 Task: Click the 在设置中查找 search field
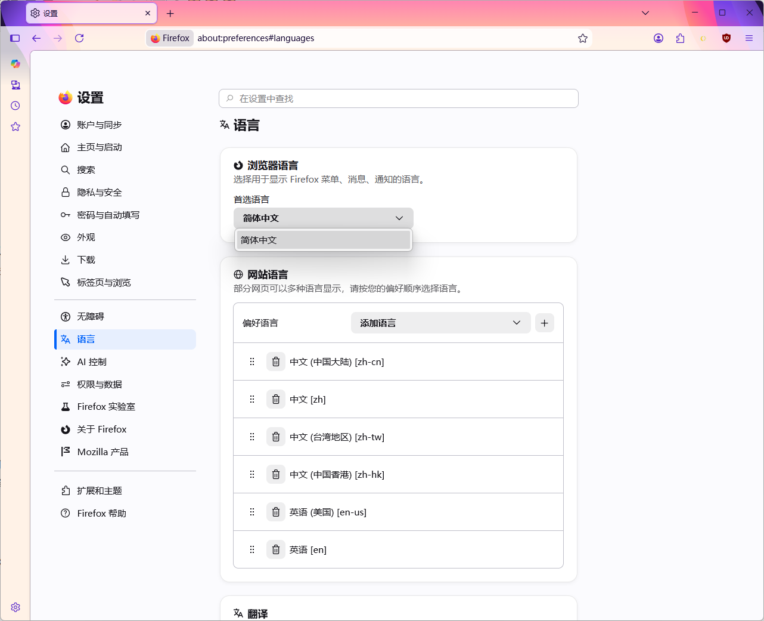click(x=399, y=98)
